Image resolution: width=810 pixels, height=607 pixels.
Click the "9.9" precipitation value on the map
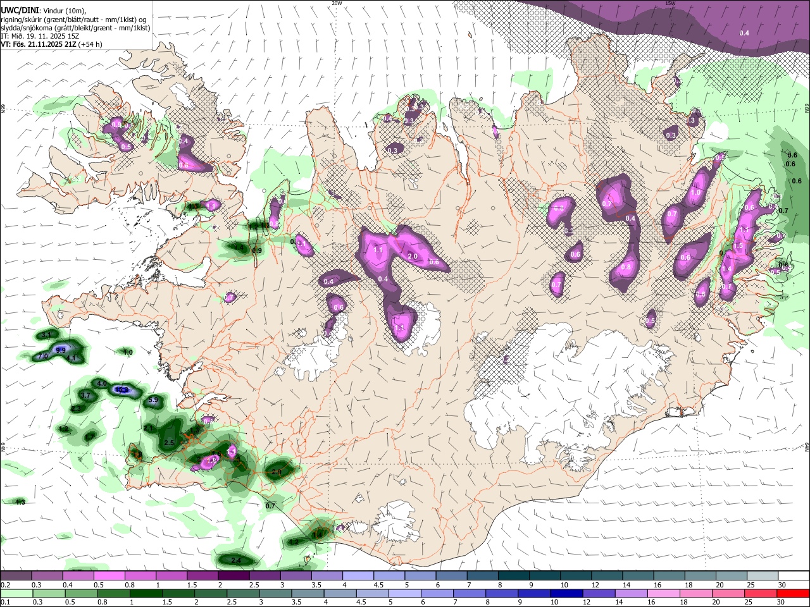point(61,350)
